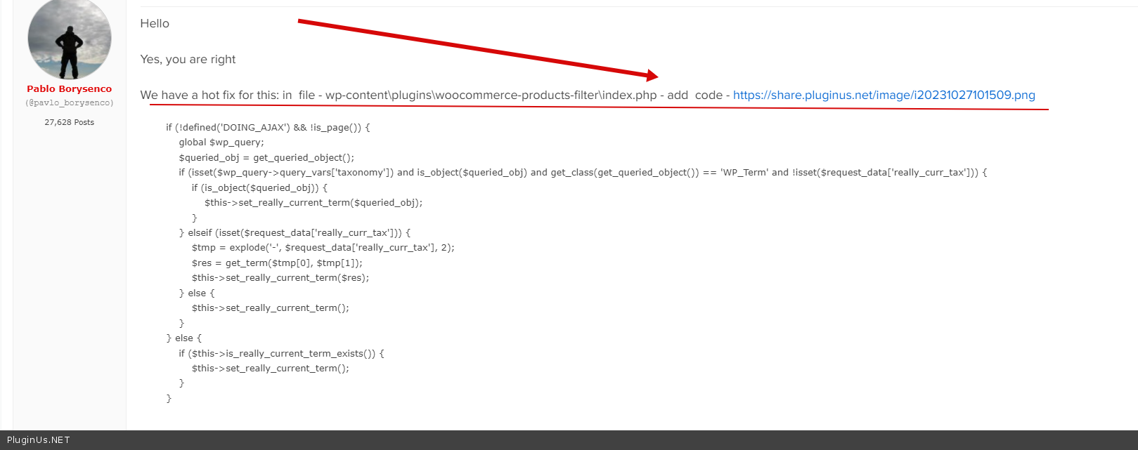Click the elseif really_curr_tax line

295,233
